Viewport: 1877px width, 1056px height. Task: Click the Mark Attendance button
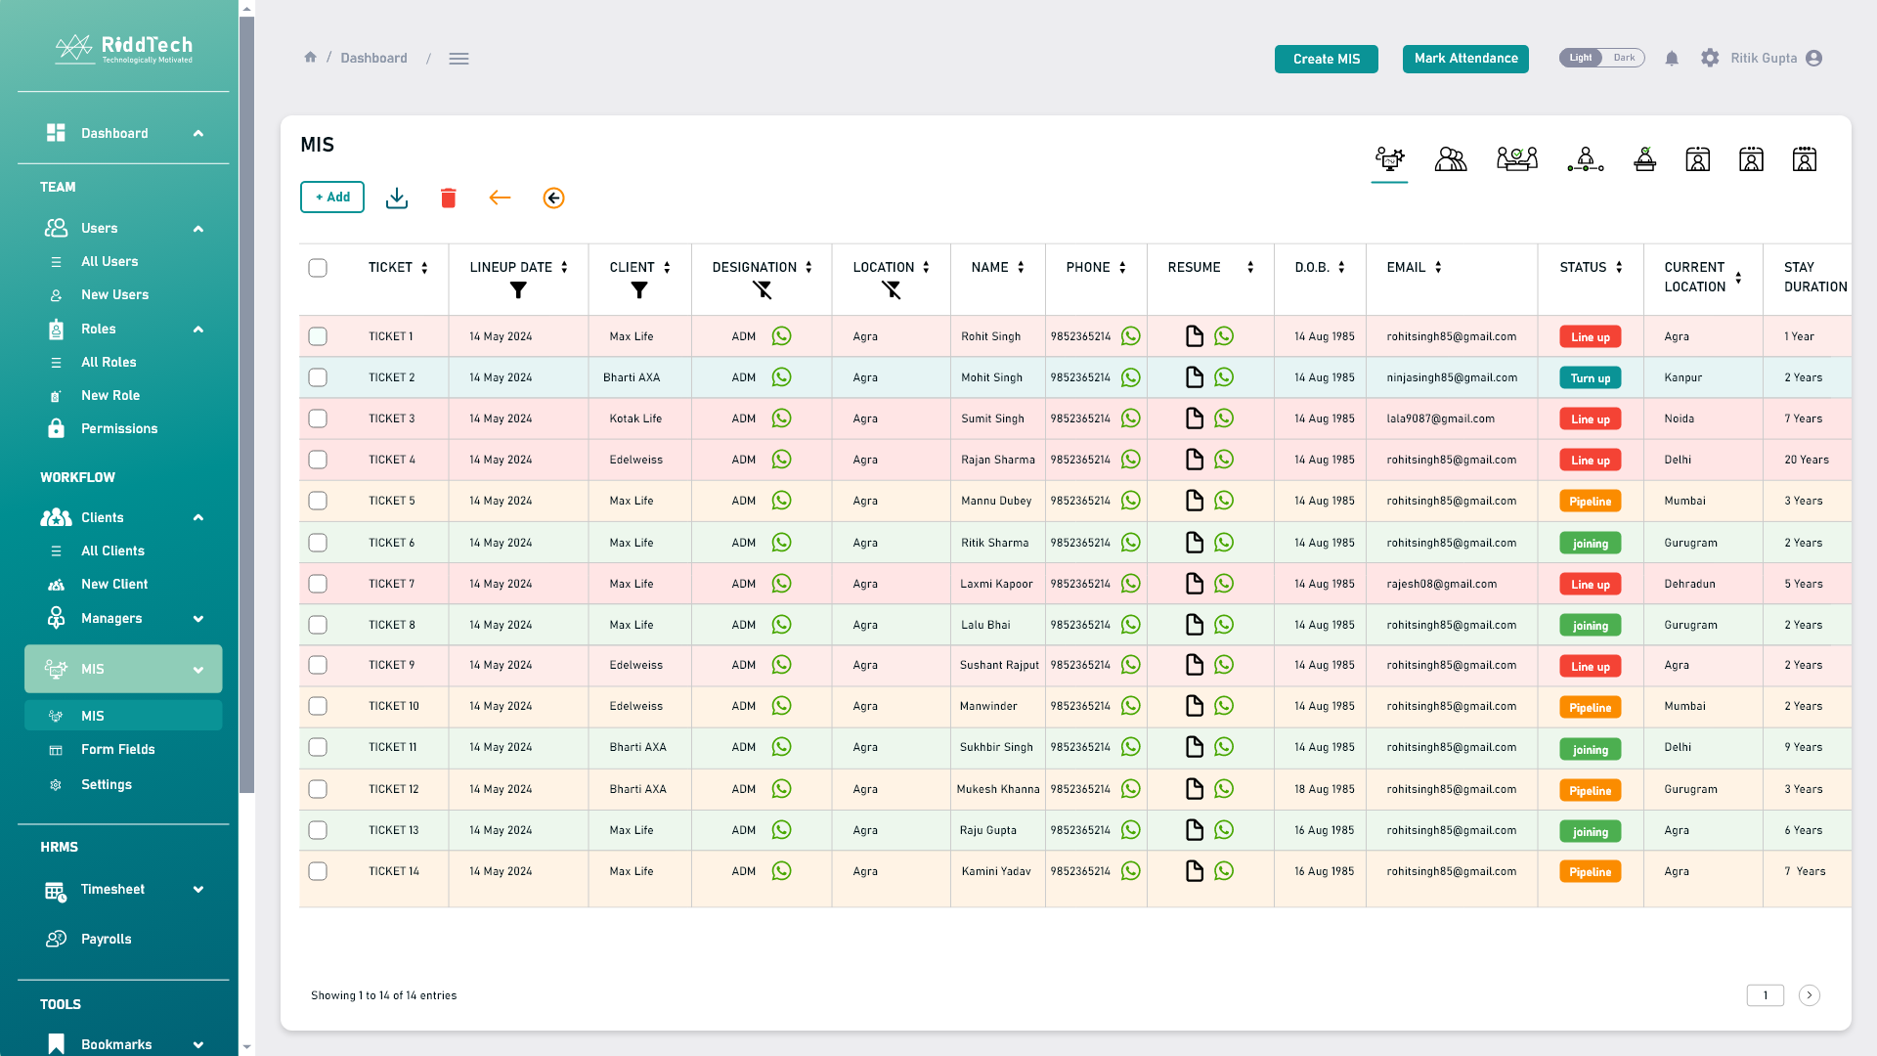pos(1465,59)
